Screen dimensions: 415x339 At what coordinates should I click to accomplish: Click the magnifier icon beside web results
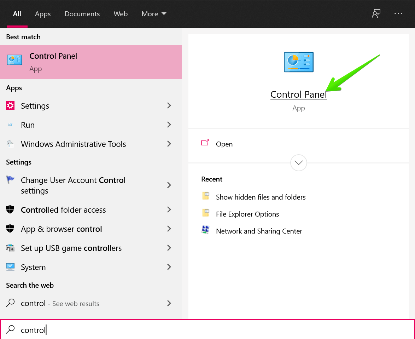pos(10,303)
